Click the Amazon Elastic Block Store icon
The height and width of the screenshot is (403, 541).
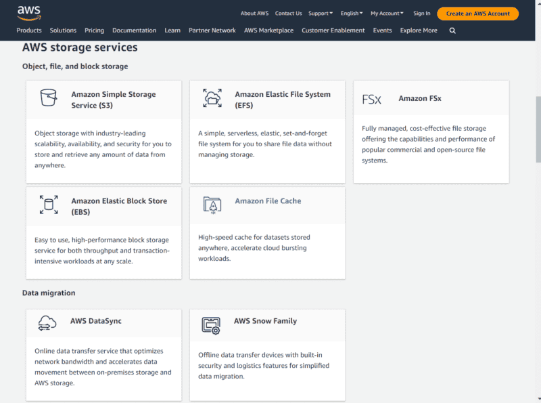pos(47,205)
